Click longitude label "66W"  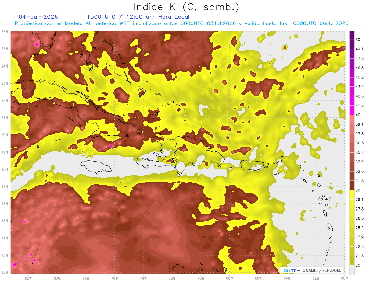point(258,278)
